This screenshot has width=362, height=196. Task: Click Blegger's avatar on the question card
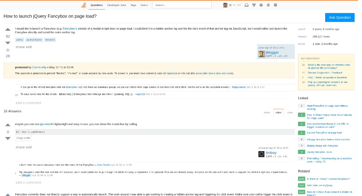tap(262, 54)
